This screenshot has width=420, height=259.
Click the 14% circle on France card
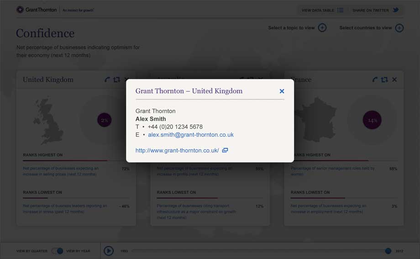pos(372,121)
